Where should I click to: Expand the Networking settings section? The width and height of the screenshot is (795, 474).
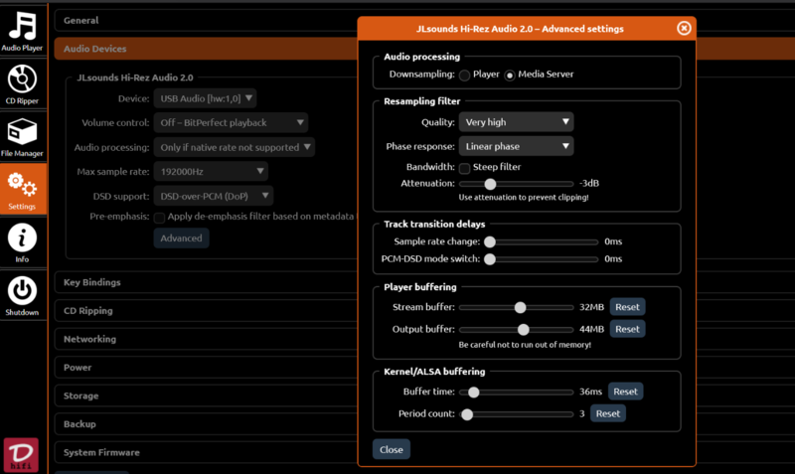point(90,339)
